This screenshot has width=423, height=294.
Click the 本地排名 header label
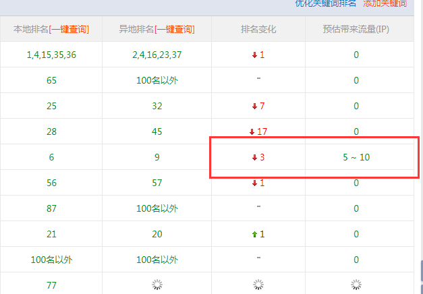point(31,30)
